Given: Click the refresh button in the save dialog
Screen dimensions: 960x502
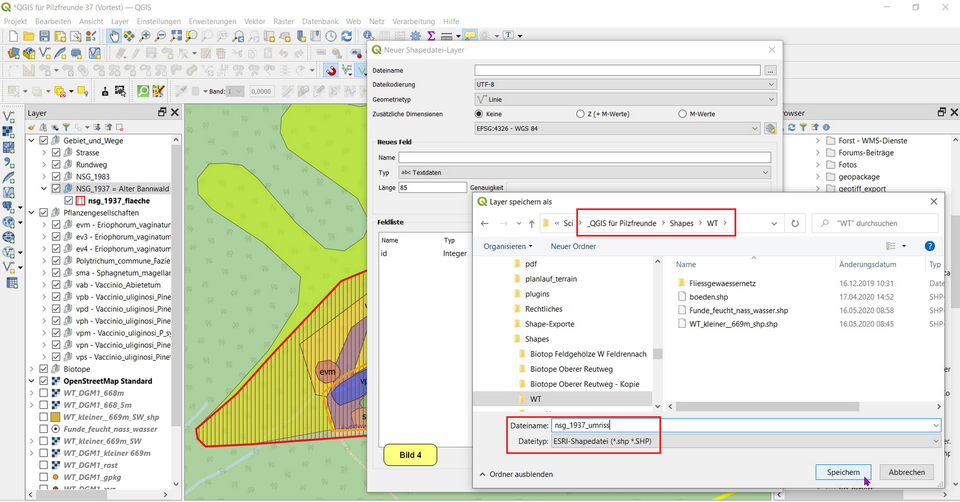Looking at the screenshot, I should point(795,223).
